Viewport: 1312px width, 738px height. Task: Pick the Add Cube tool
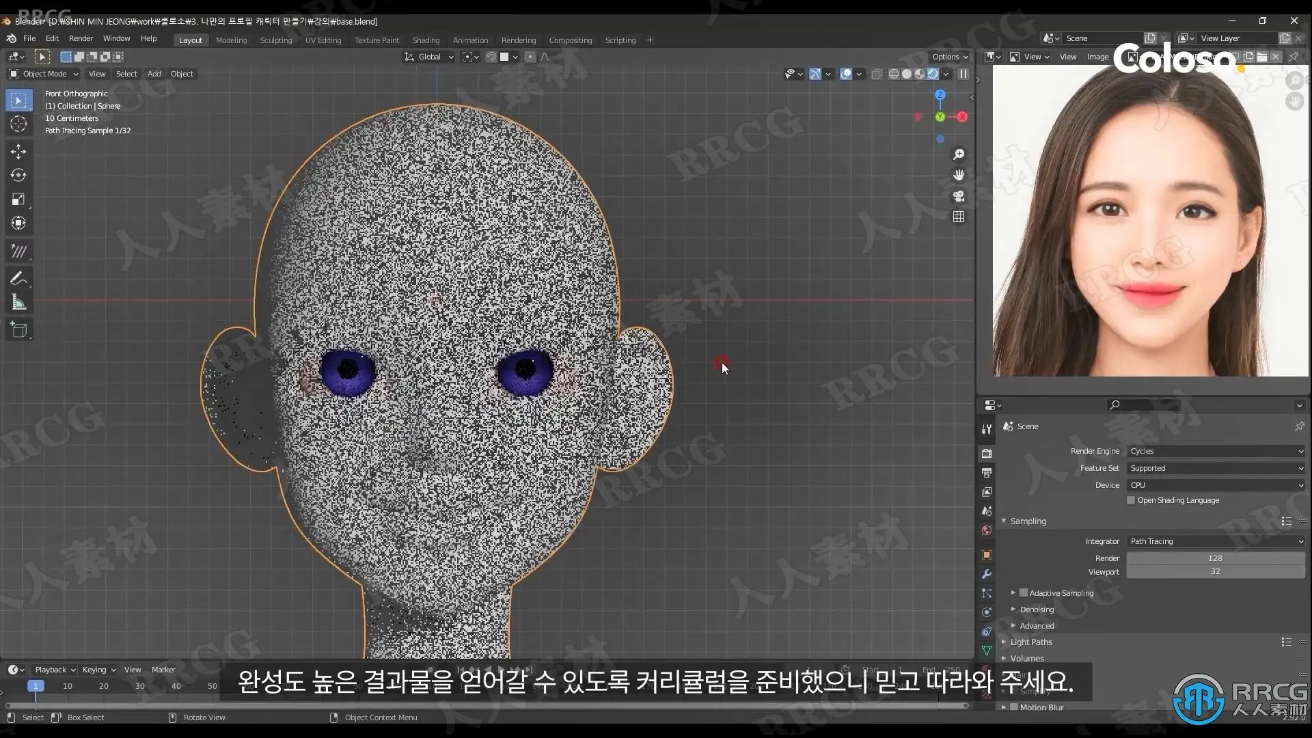(18, 330)
